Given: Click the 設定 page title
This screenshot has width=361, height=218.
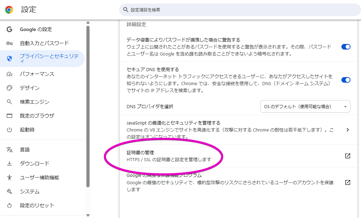Looking at the screenshot, I should pyautogui.click(x=29, y=9).
